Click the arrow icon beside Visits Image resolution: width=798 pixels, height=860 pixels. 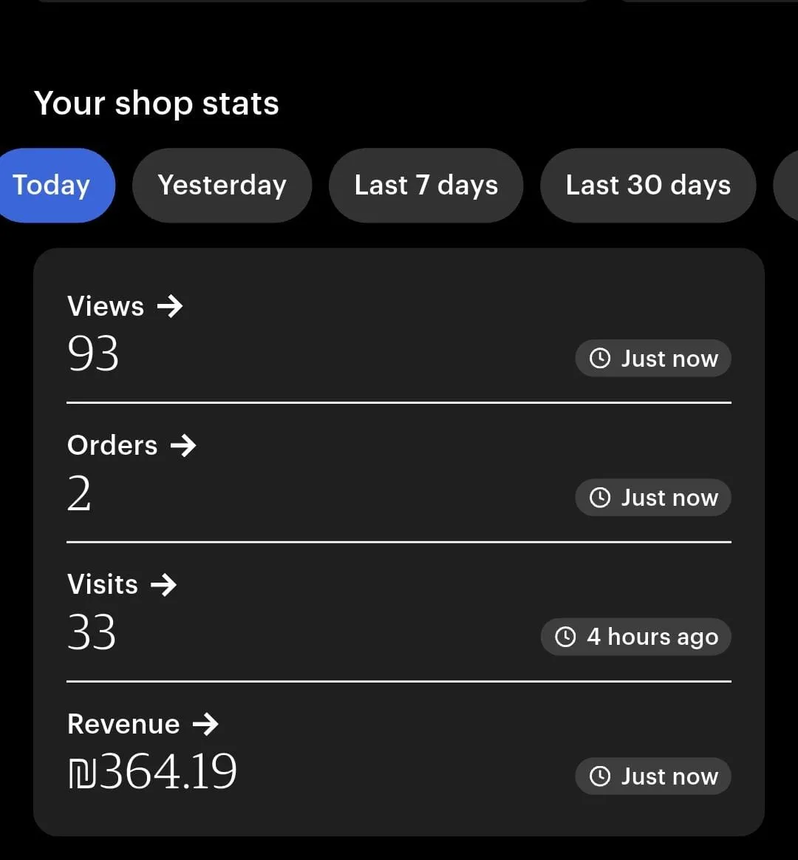[x=164, y=585]
